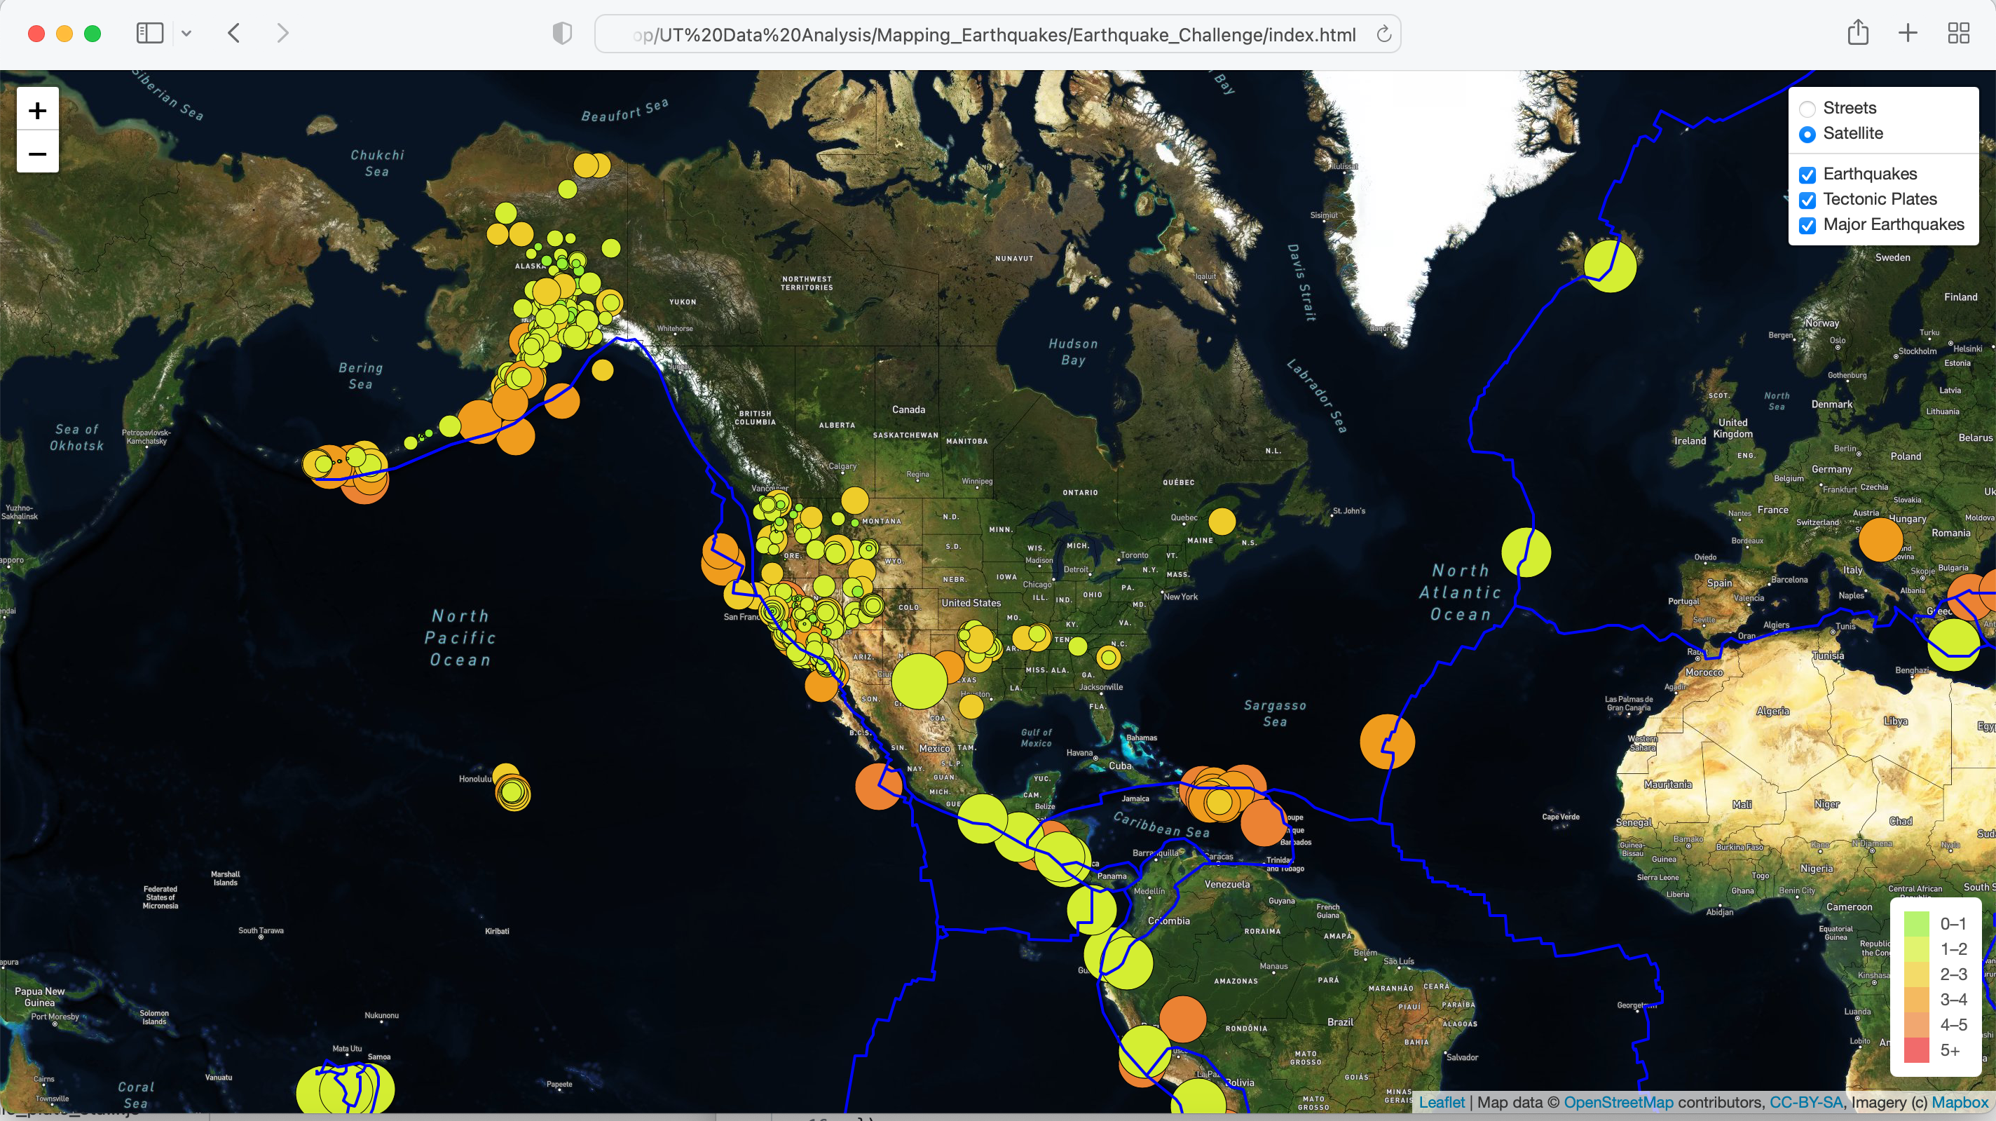Image resolution: width=1996 pixels, height=1121 pixels.
Task: Click the 'United States' map label
Action: click(971, 602)
